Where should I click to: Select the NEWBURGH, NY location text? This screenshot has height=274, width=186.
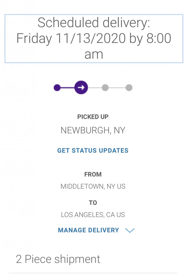93,130
